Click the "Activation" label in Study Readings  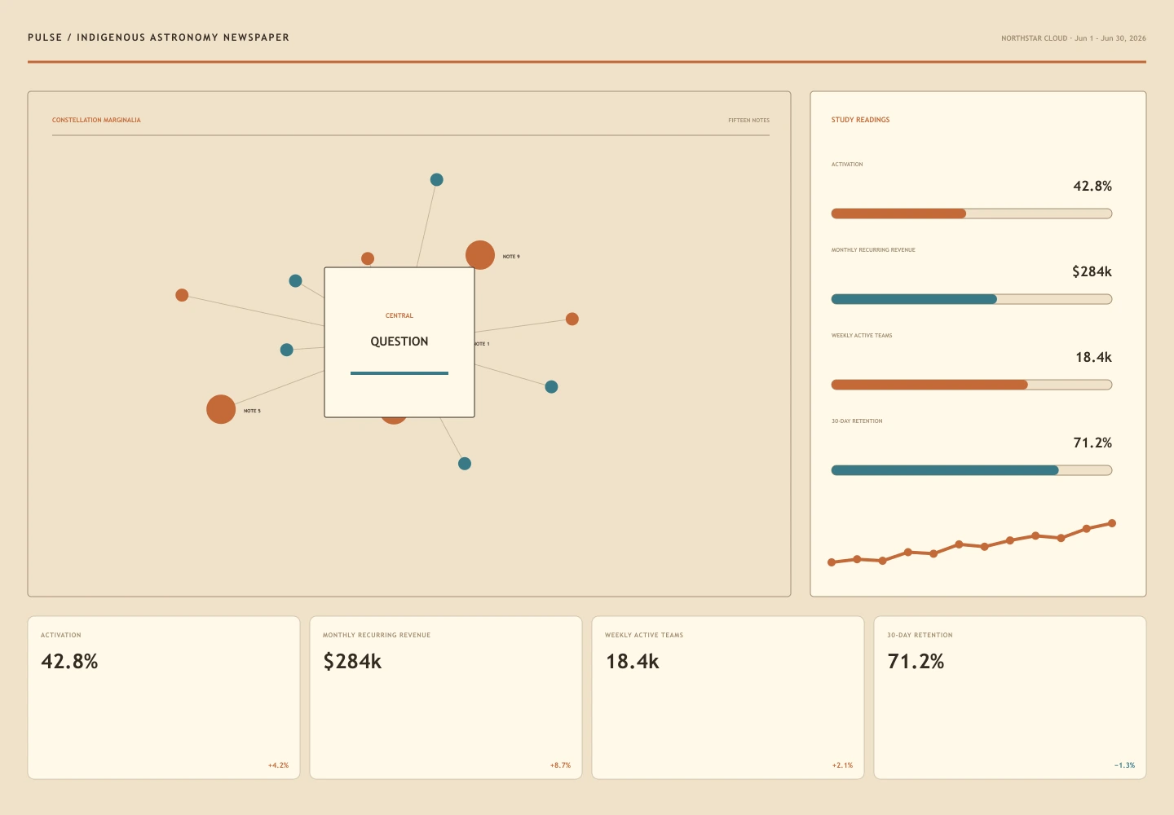tap(847, 165)
